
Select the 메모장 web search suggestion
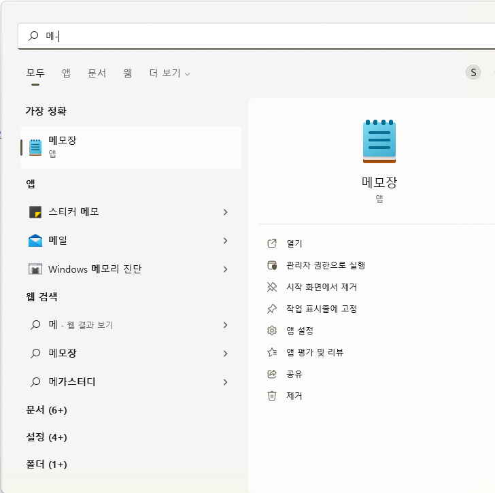coord(131,353)
